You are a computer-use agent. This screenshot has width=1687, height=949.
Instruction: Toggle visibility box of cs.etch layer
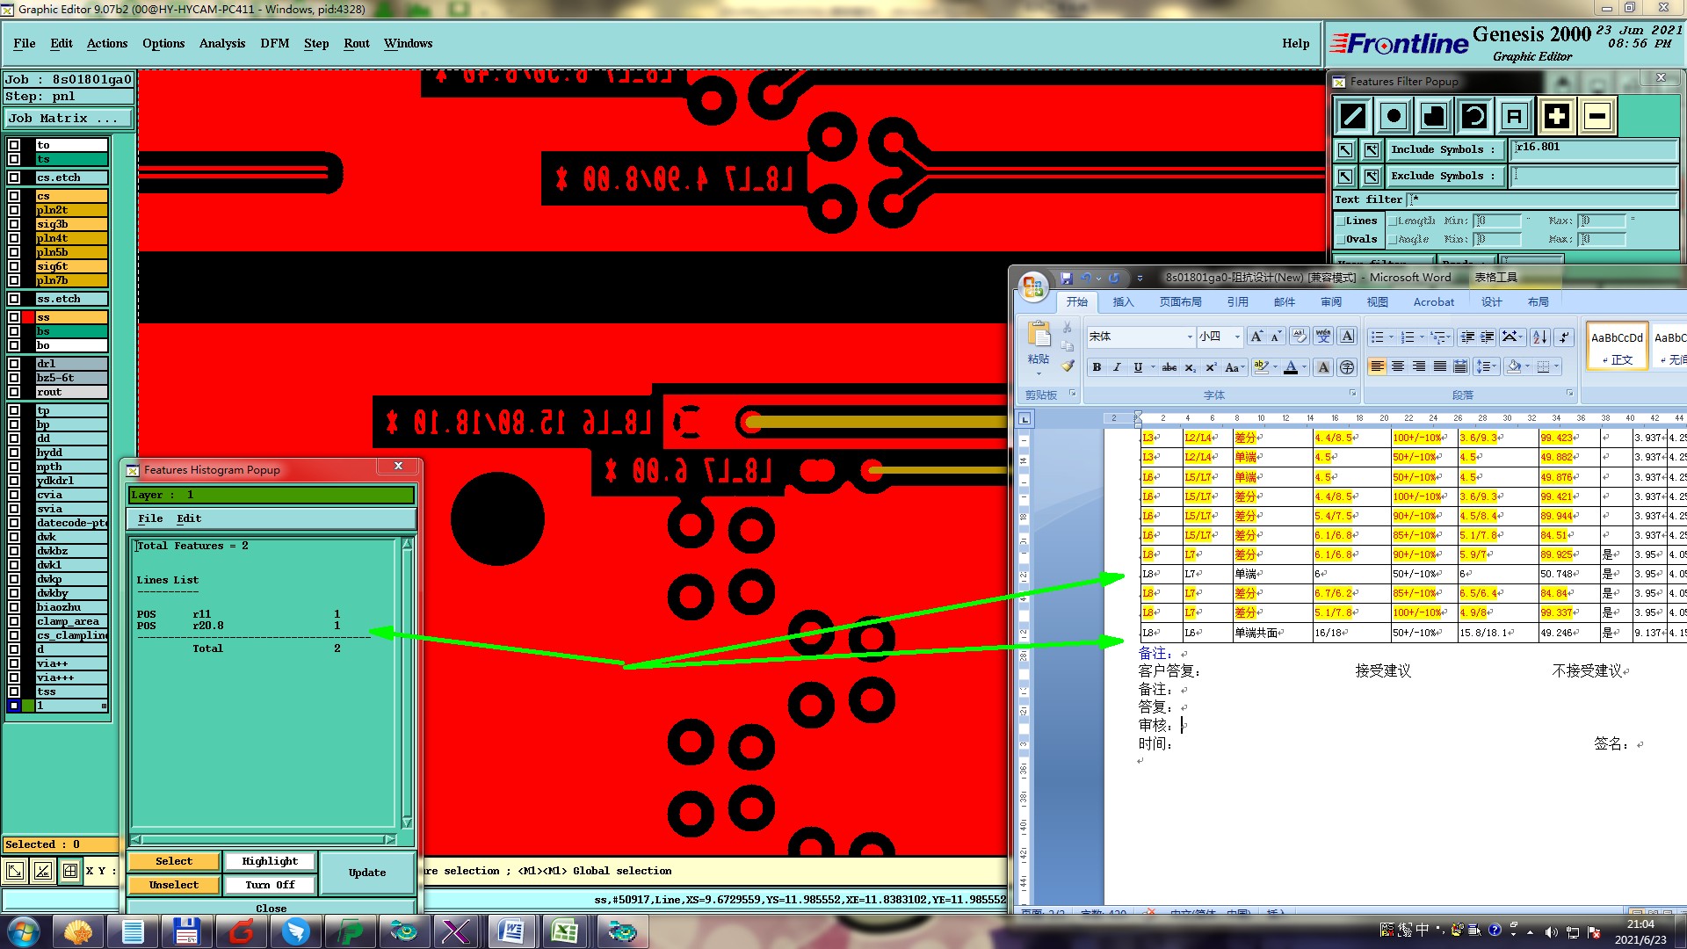[14, 177]
